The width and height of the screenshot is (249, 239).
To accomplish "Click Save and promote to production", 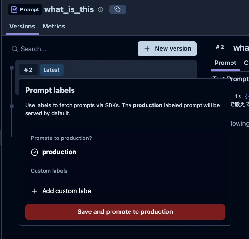I will [125, 212].
